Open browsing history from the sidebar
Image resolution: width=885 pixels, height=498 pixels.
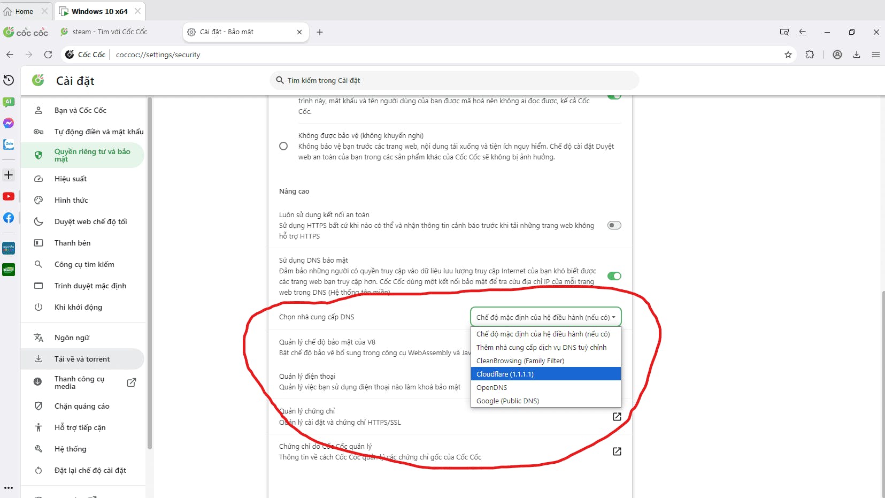[x=9, y=80]
